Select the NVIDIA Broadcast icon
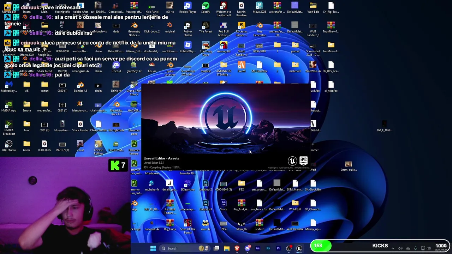Viewport: 452px width, 254px height. [9, 128]
